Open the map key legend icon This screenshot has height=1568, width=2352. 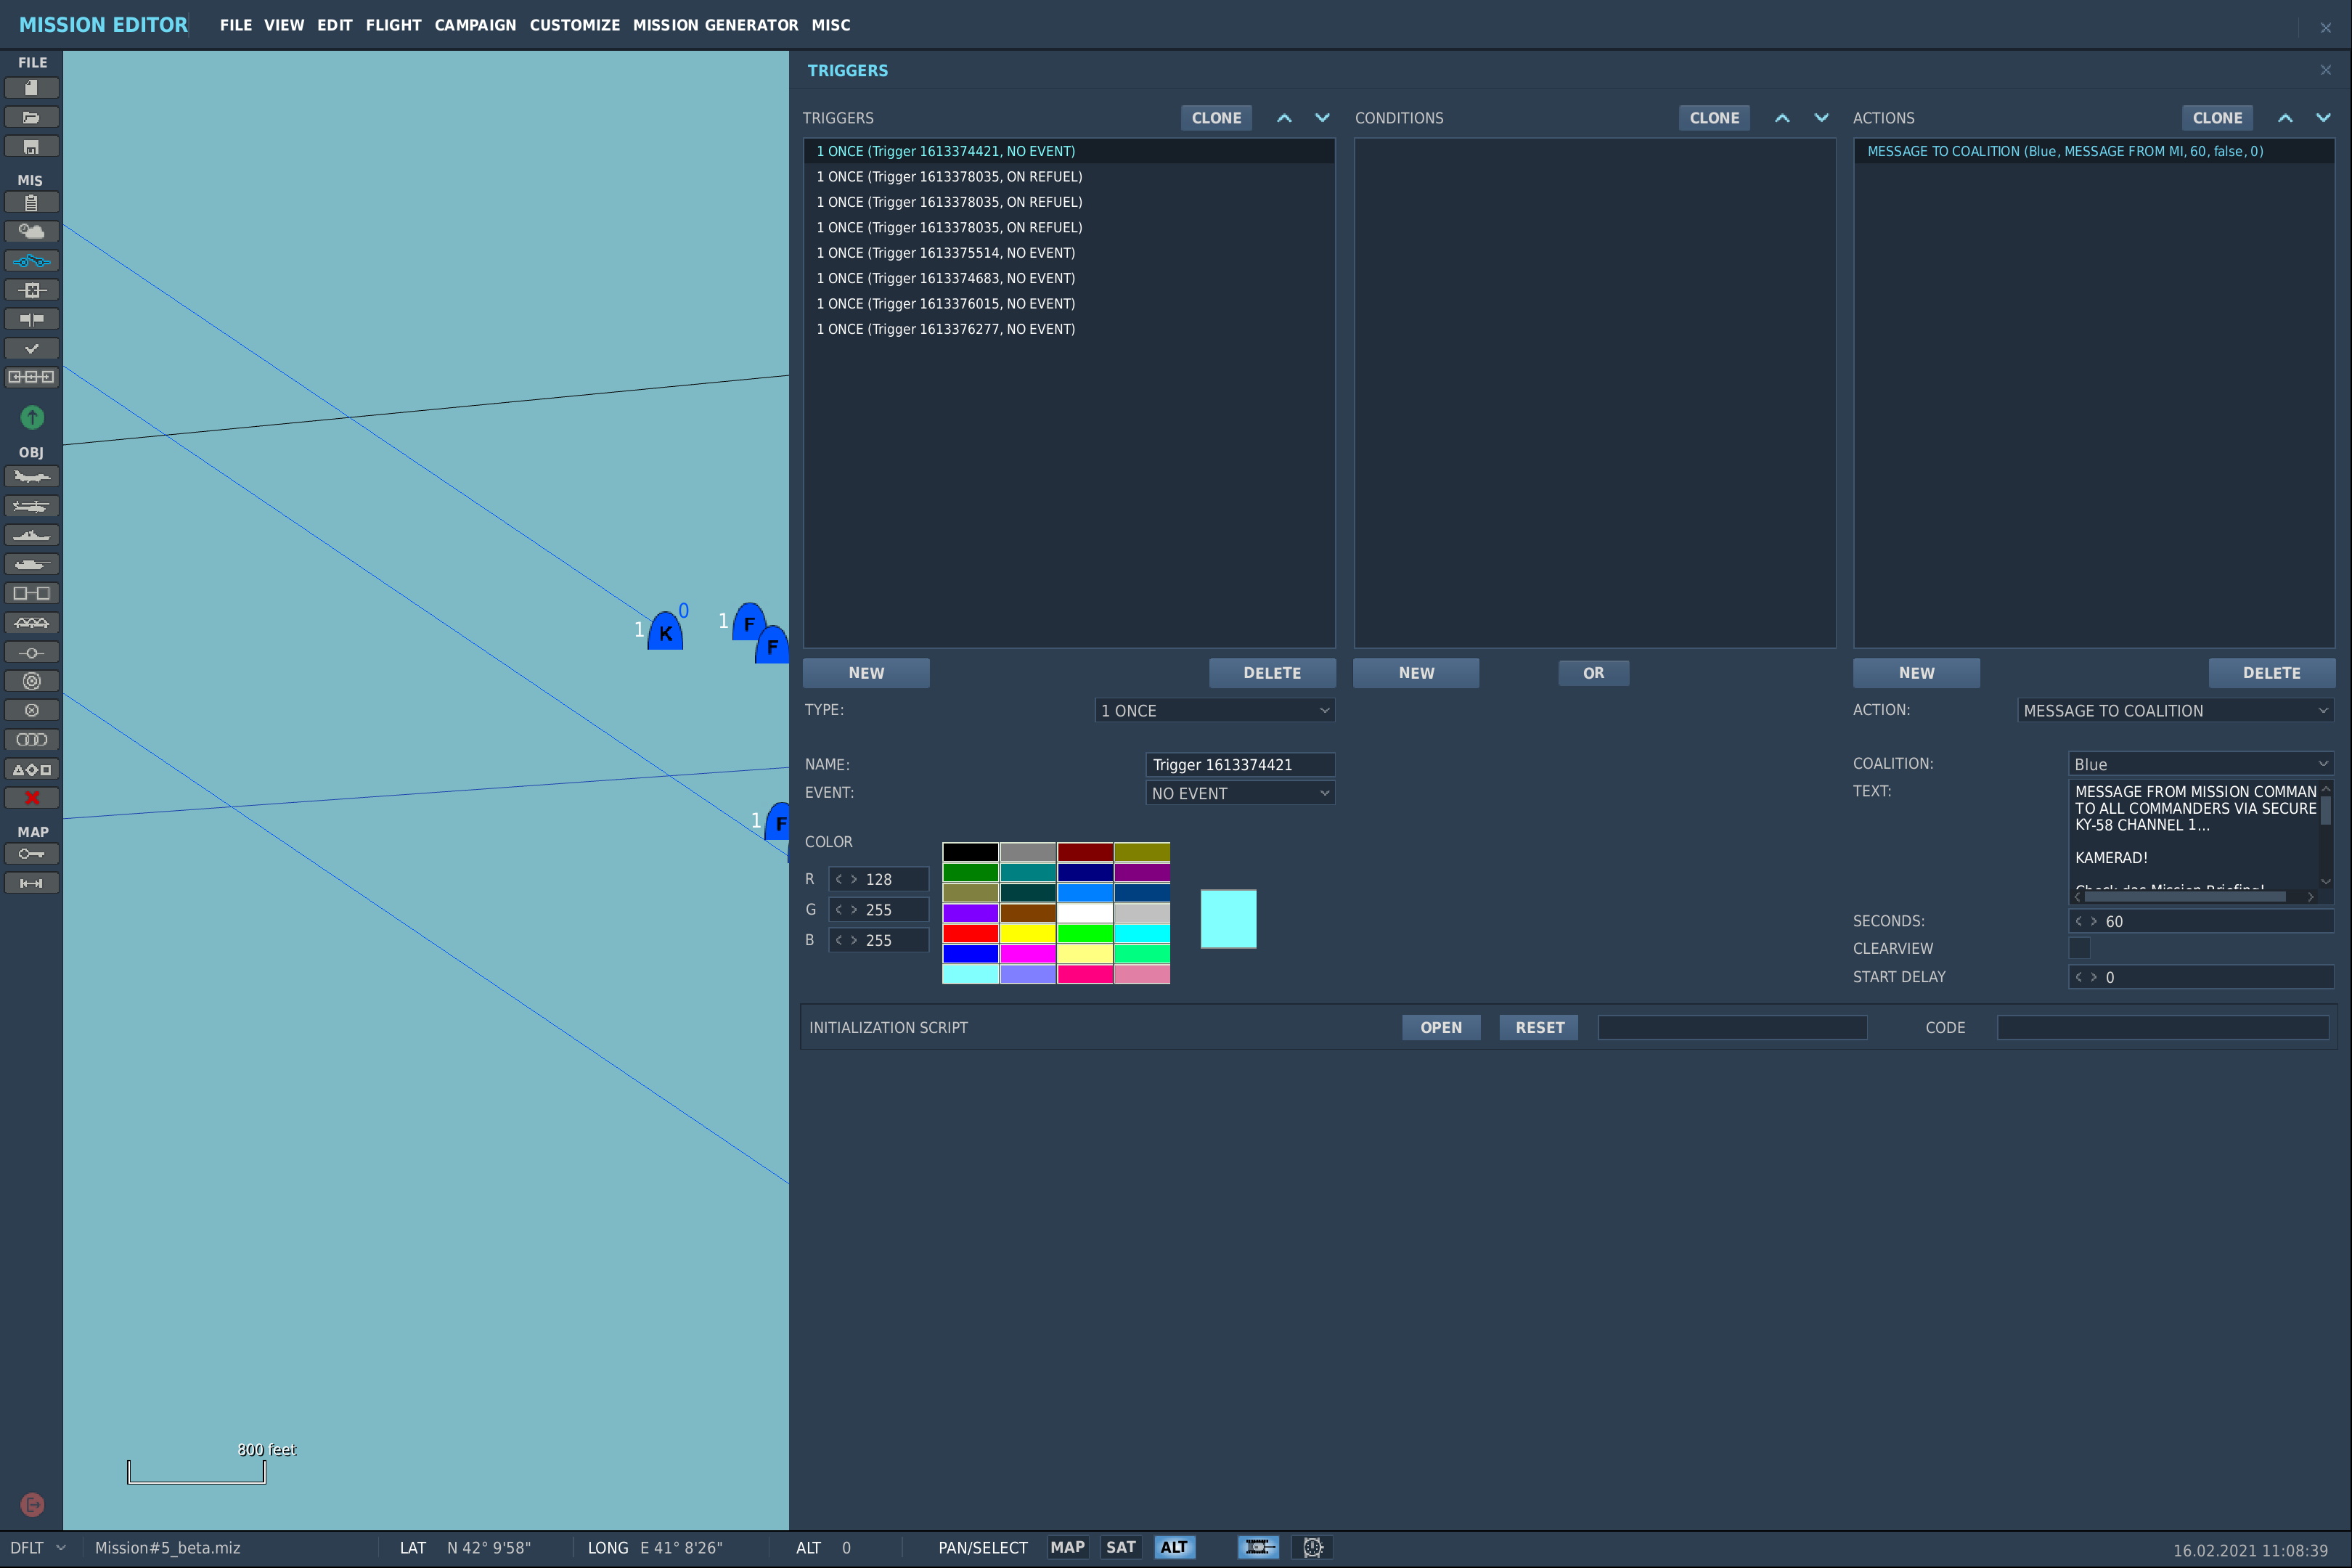[31, 854]
